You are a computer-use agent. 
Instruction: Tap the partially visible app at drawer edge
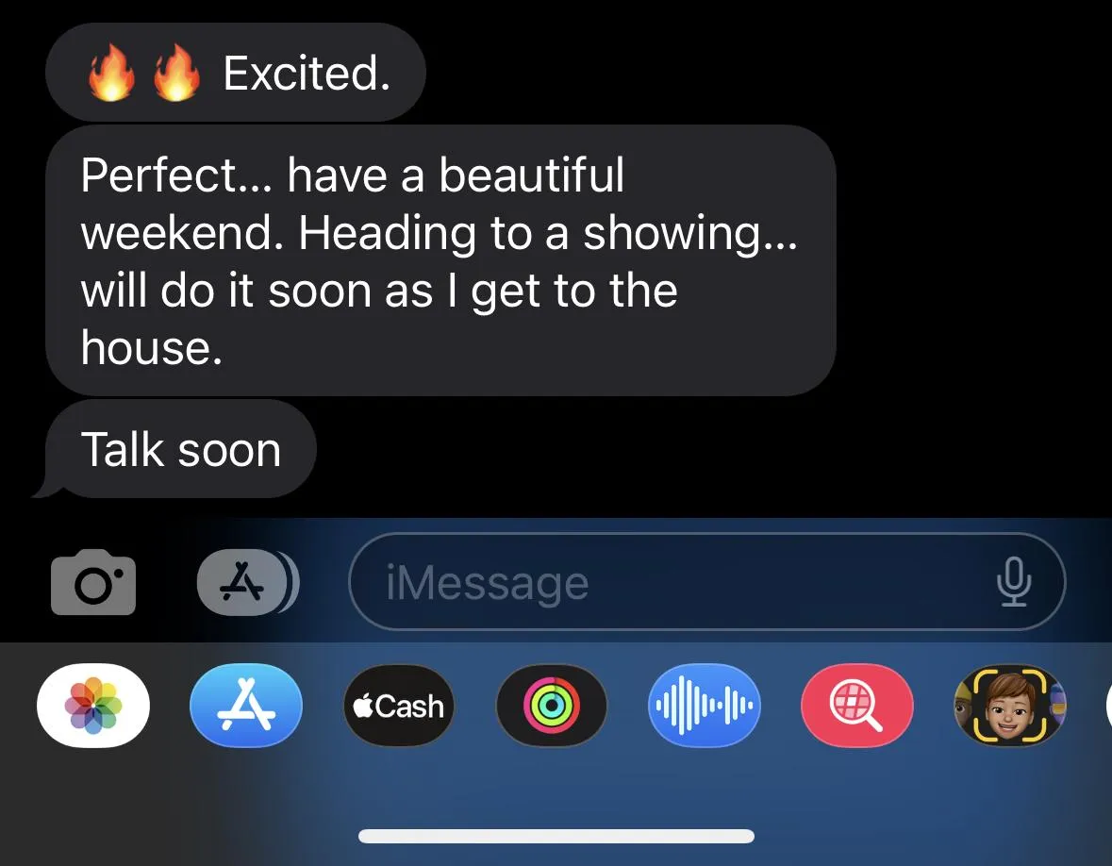tap(1108, 705)
